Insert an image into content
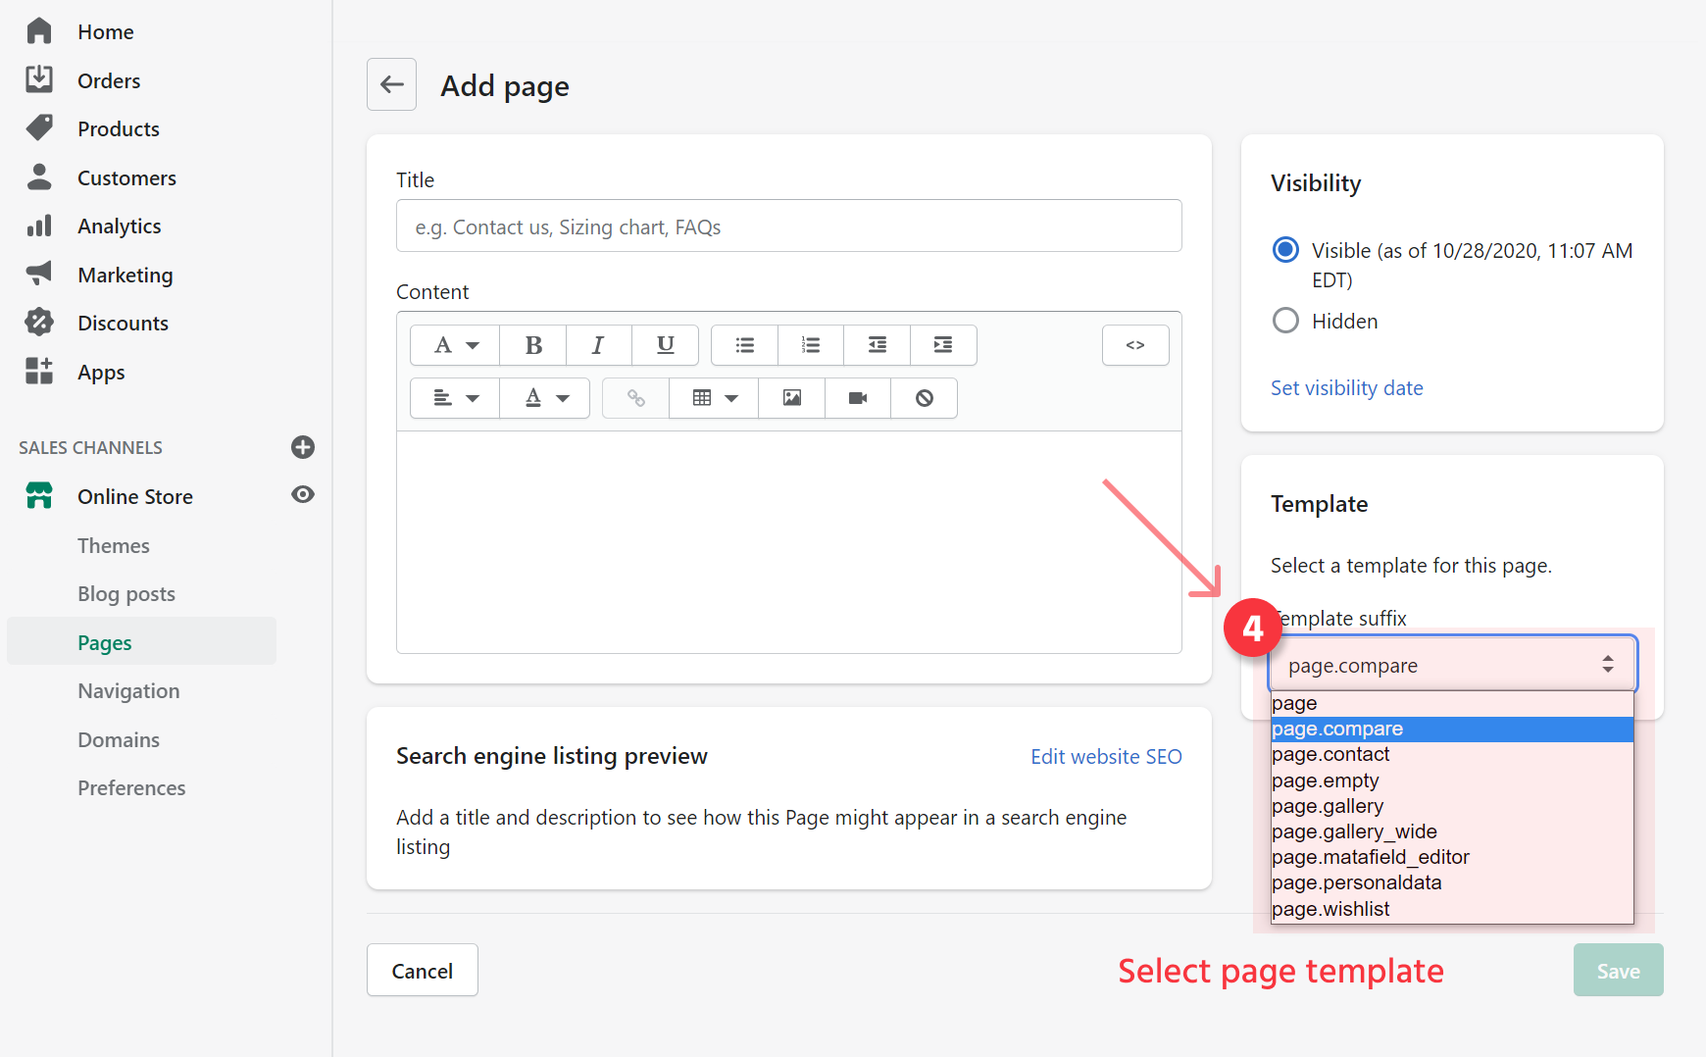Screen dimensions: 1706x1057 click(x=791, y=398)
